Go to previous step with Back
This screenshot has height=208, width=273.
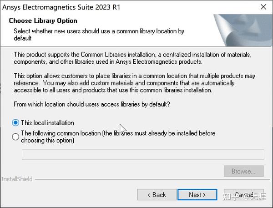[157, 195]
